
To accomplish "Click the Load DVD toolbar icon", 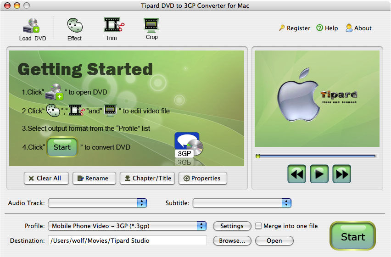I will click(32, 29).
